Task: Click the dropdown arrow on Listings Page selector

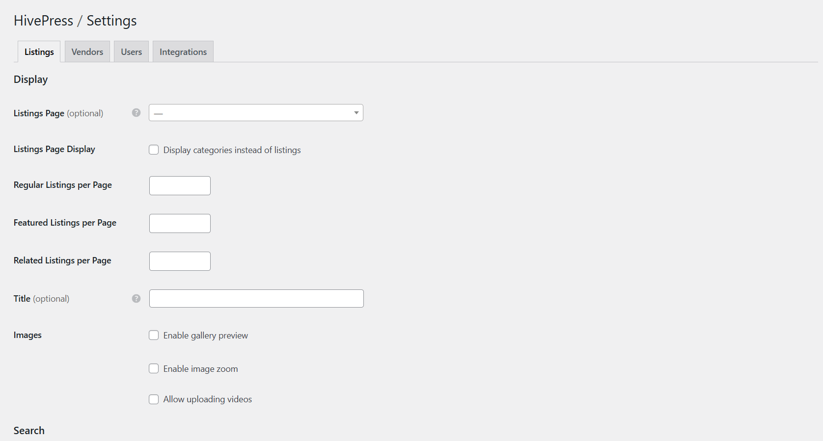Action: [355, 112]
